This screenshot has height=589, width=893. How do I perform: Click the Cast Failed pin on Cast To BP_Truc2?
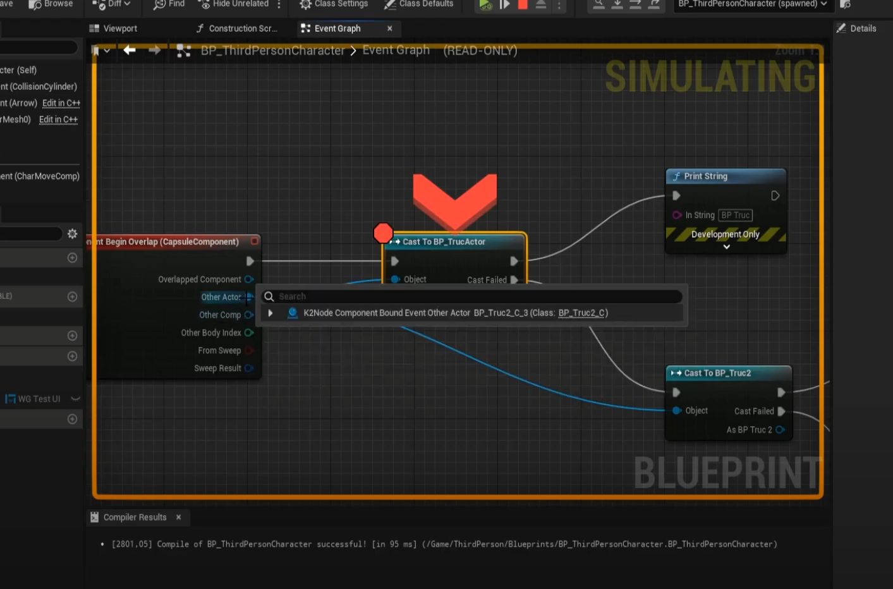[x=781, y=411]
